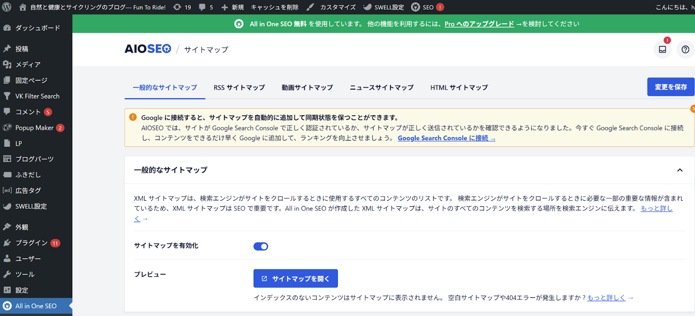Switch to ニュースサイトマップ tab
The width and height of the screenshot is (695, 316).
(x=381, y=87)
